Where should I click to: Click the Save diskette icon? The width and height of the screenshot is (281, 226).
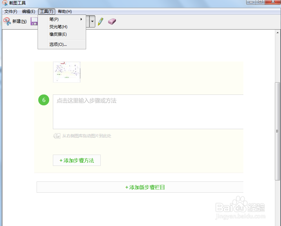coord(35,21)
